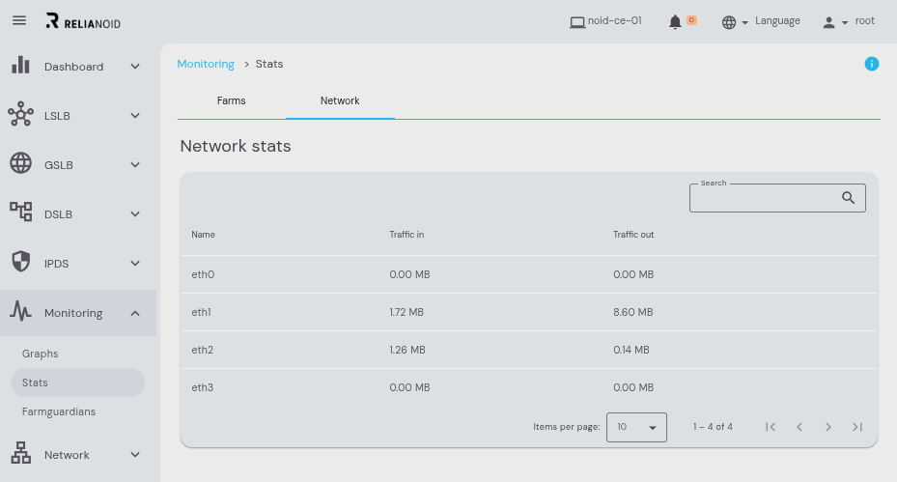Click the Language globe icon
The image size is (897, 482).
coord(729,22)
